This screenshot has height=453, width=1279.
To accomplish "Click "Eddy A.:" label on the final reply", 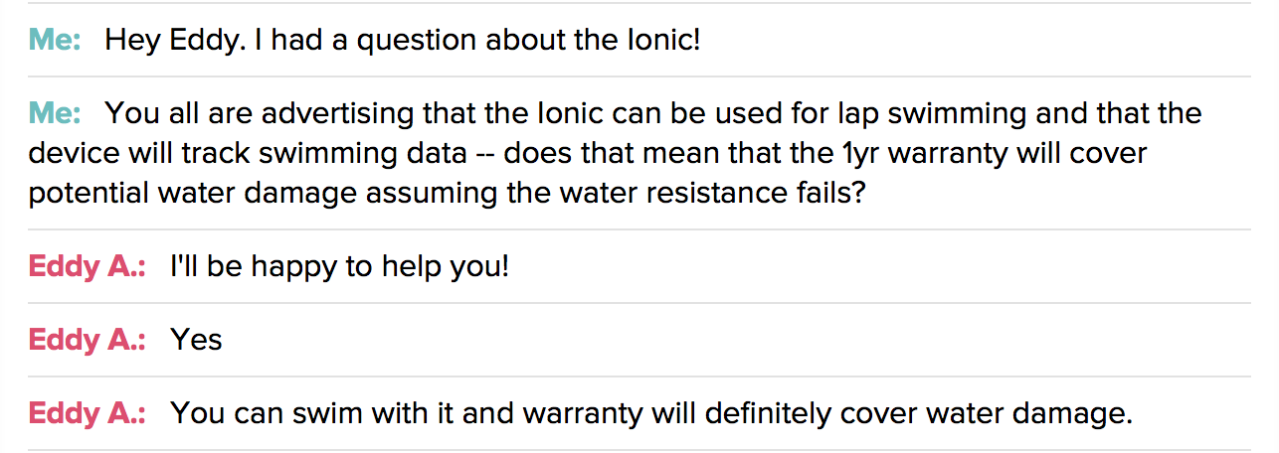I will [x=88, y=413].
